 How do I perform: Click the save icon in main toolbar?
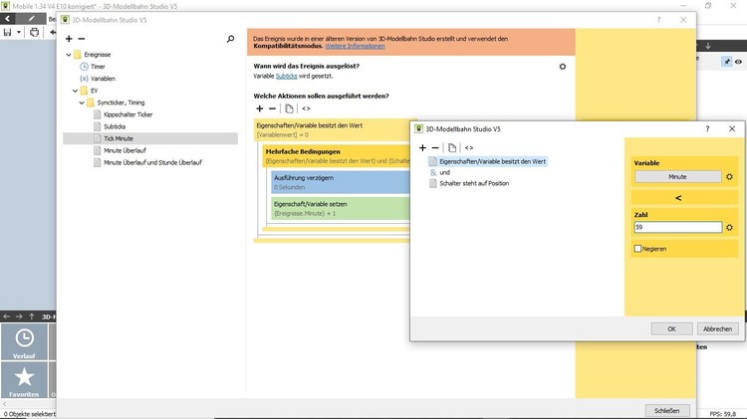(x=7, y=33)
